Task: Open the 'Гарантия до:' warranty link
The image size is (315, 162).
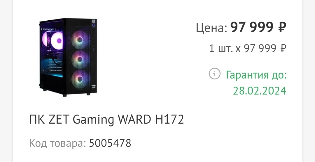Action: 256,75
